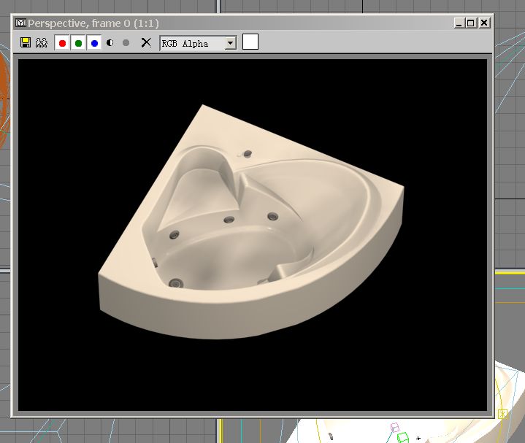Viewport: 525px width, 443px height.
Task: Toggle the blue channel display
Action: [x=94, y=43]
